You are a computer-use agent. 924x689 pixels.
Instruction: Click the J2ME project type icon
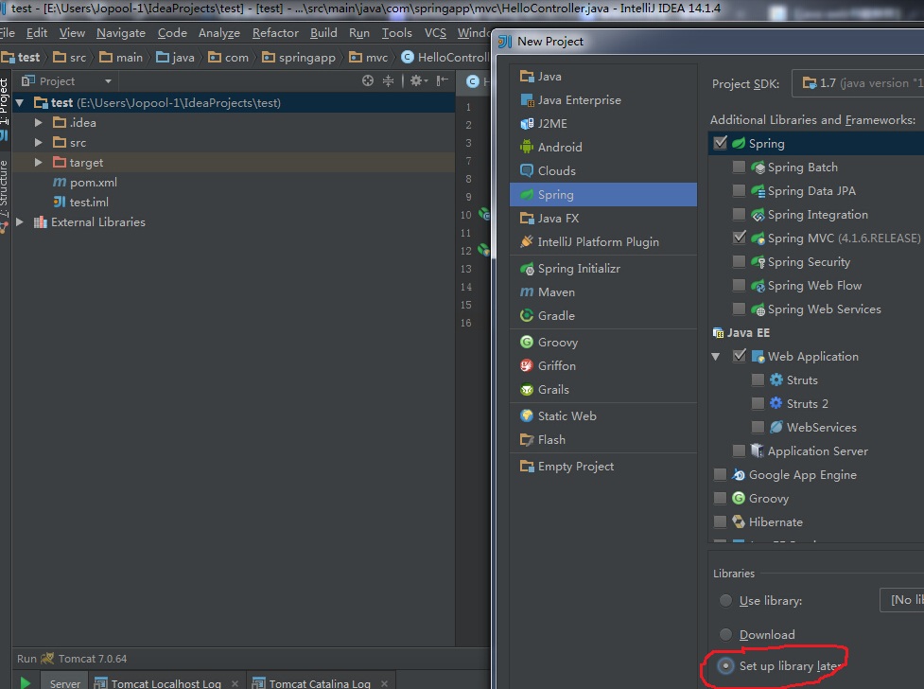(526, 123)
